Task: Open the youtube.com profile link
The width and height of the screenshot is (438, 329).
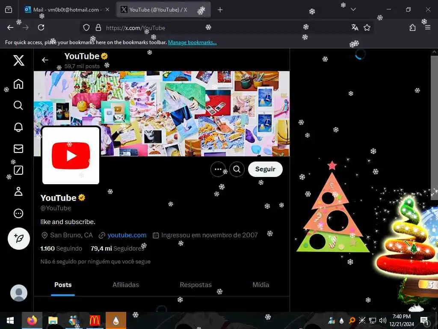Action: coord(127,235)
